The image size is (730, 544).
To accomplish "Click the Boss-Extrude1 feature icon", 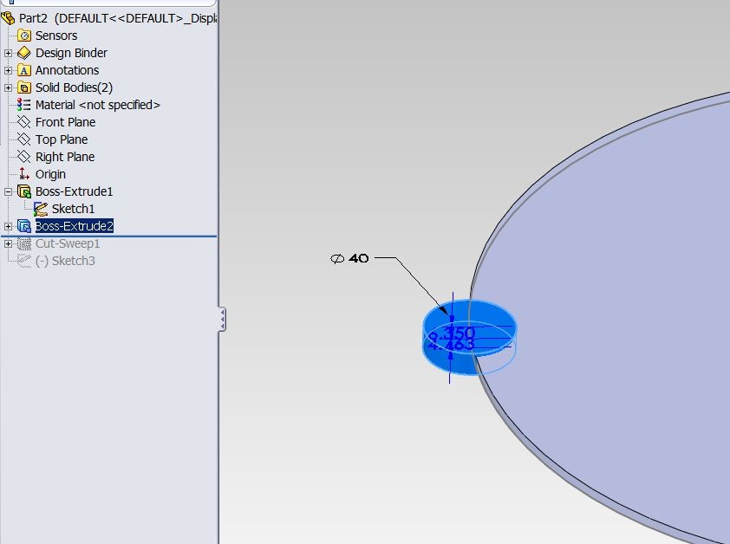I will click(23, 191).
